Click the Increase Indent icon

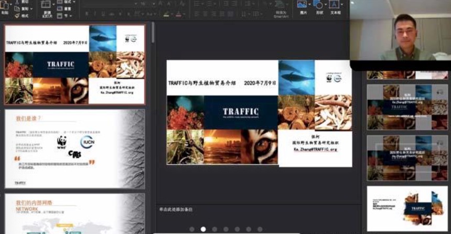pyautogui.click(x=235, y=4)
